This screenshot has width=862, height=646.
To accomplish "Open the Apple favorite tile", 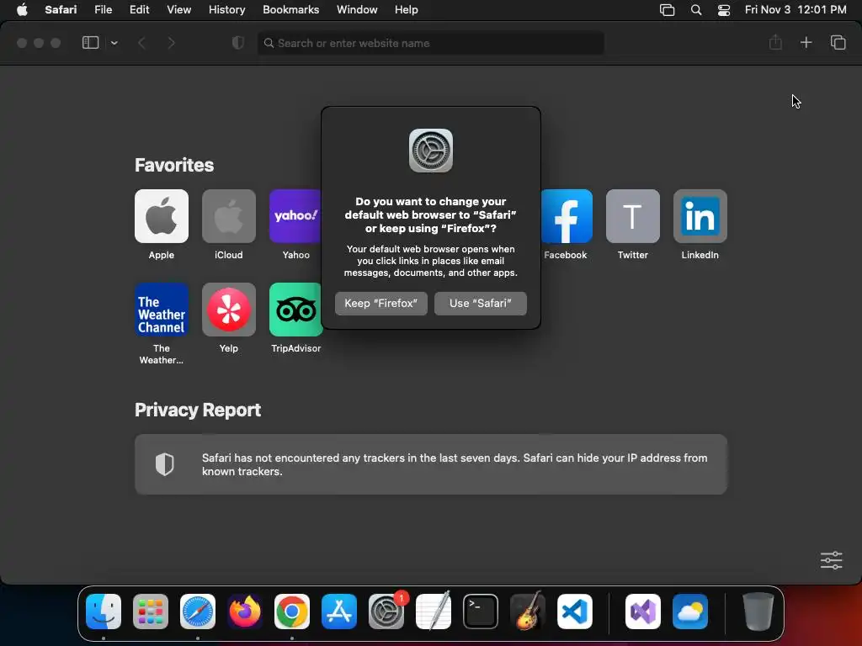I will click(162, 216).
